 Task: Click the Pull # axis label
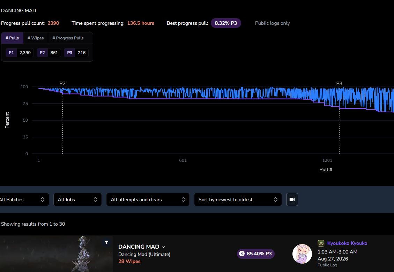(326, 169)
